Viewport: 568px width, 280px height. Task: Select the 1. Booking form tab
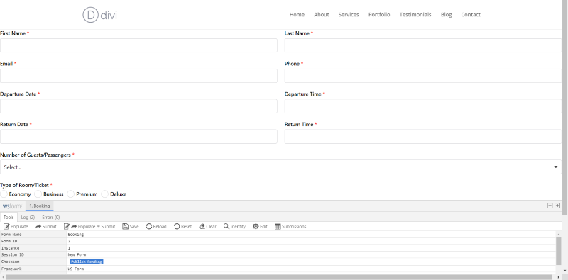click(x=40, y=206)
